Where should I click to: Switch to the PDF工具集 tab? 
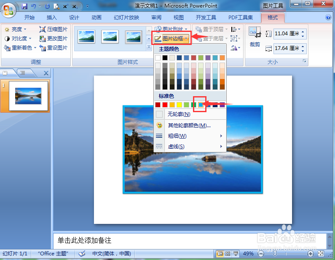tap(241, 18)
